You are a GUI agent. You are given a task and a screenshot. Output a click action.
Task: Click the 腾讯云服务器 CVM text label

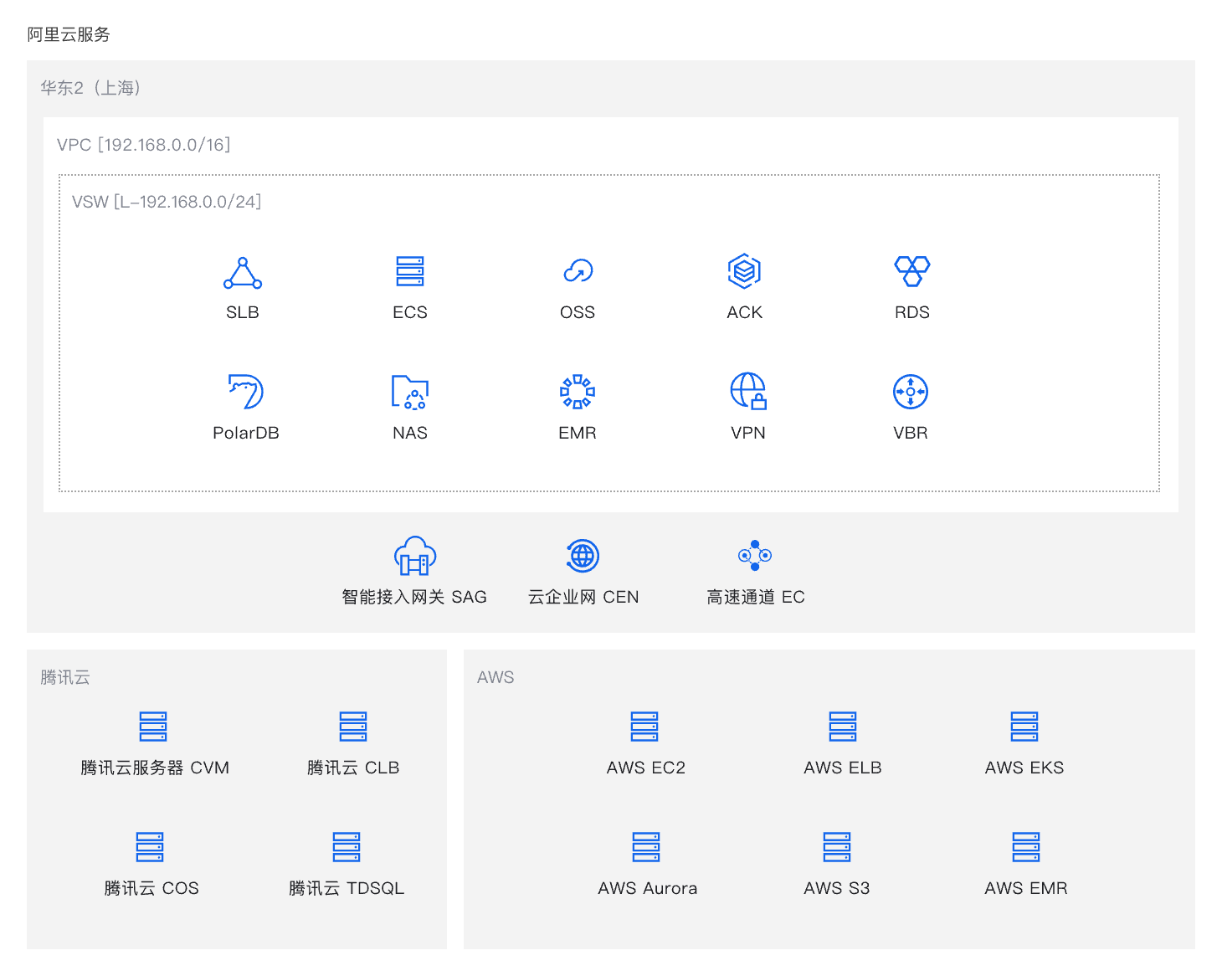(x=155, y=768)
